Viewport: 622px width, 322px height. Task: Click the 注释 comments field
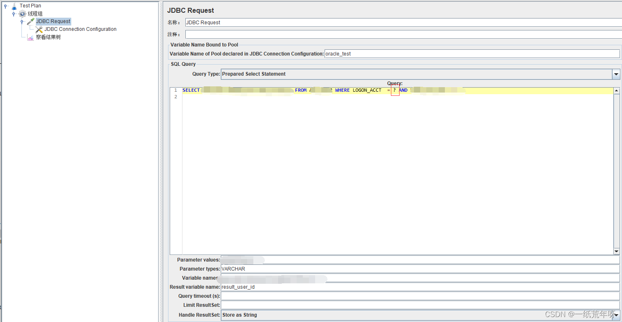point(403,34)
